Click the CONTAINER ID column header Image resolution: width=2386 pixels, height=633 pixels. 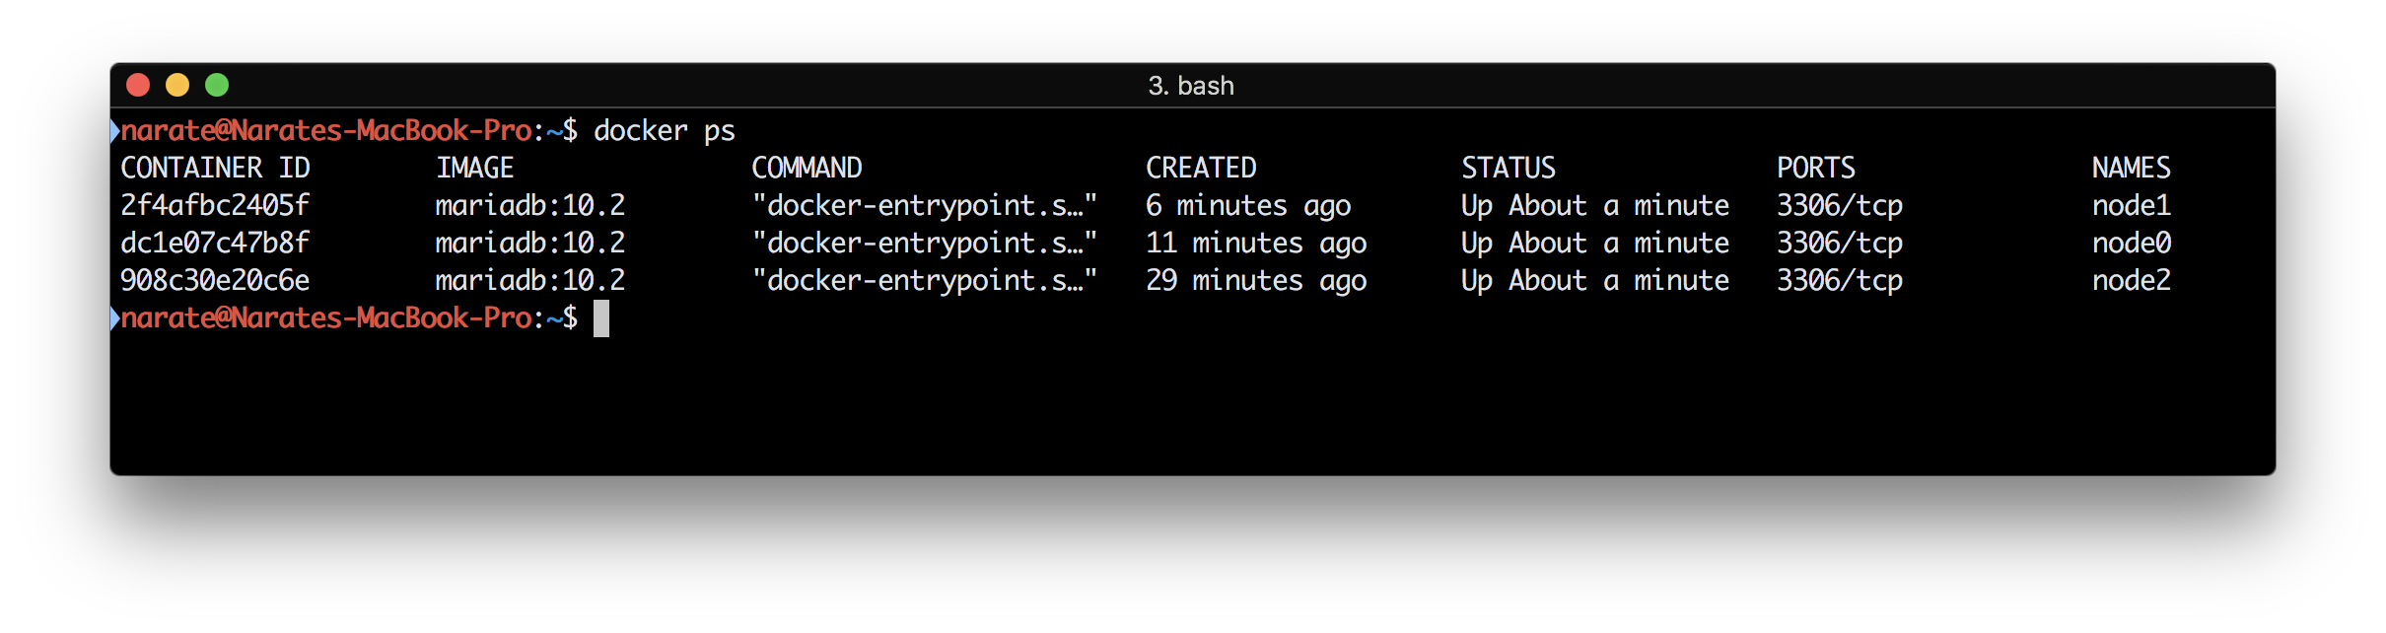coord(215,169)
